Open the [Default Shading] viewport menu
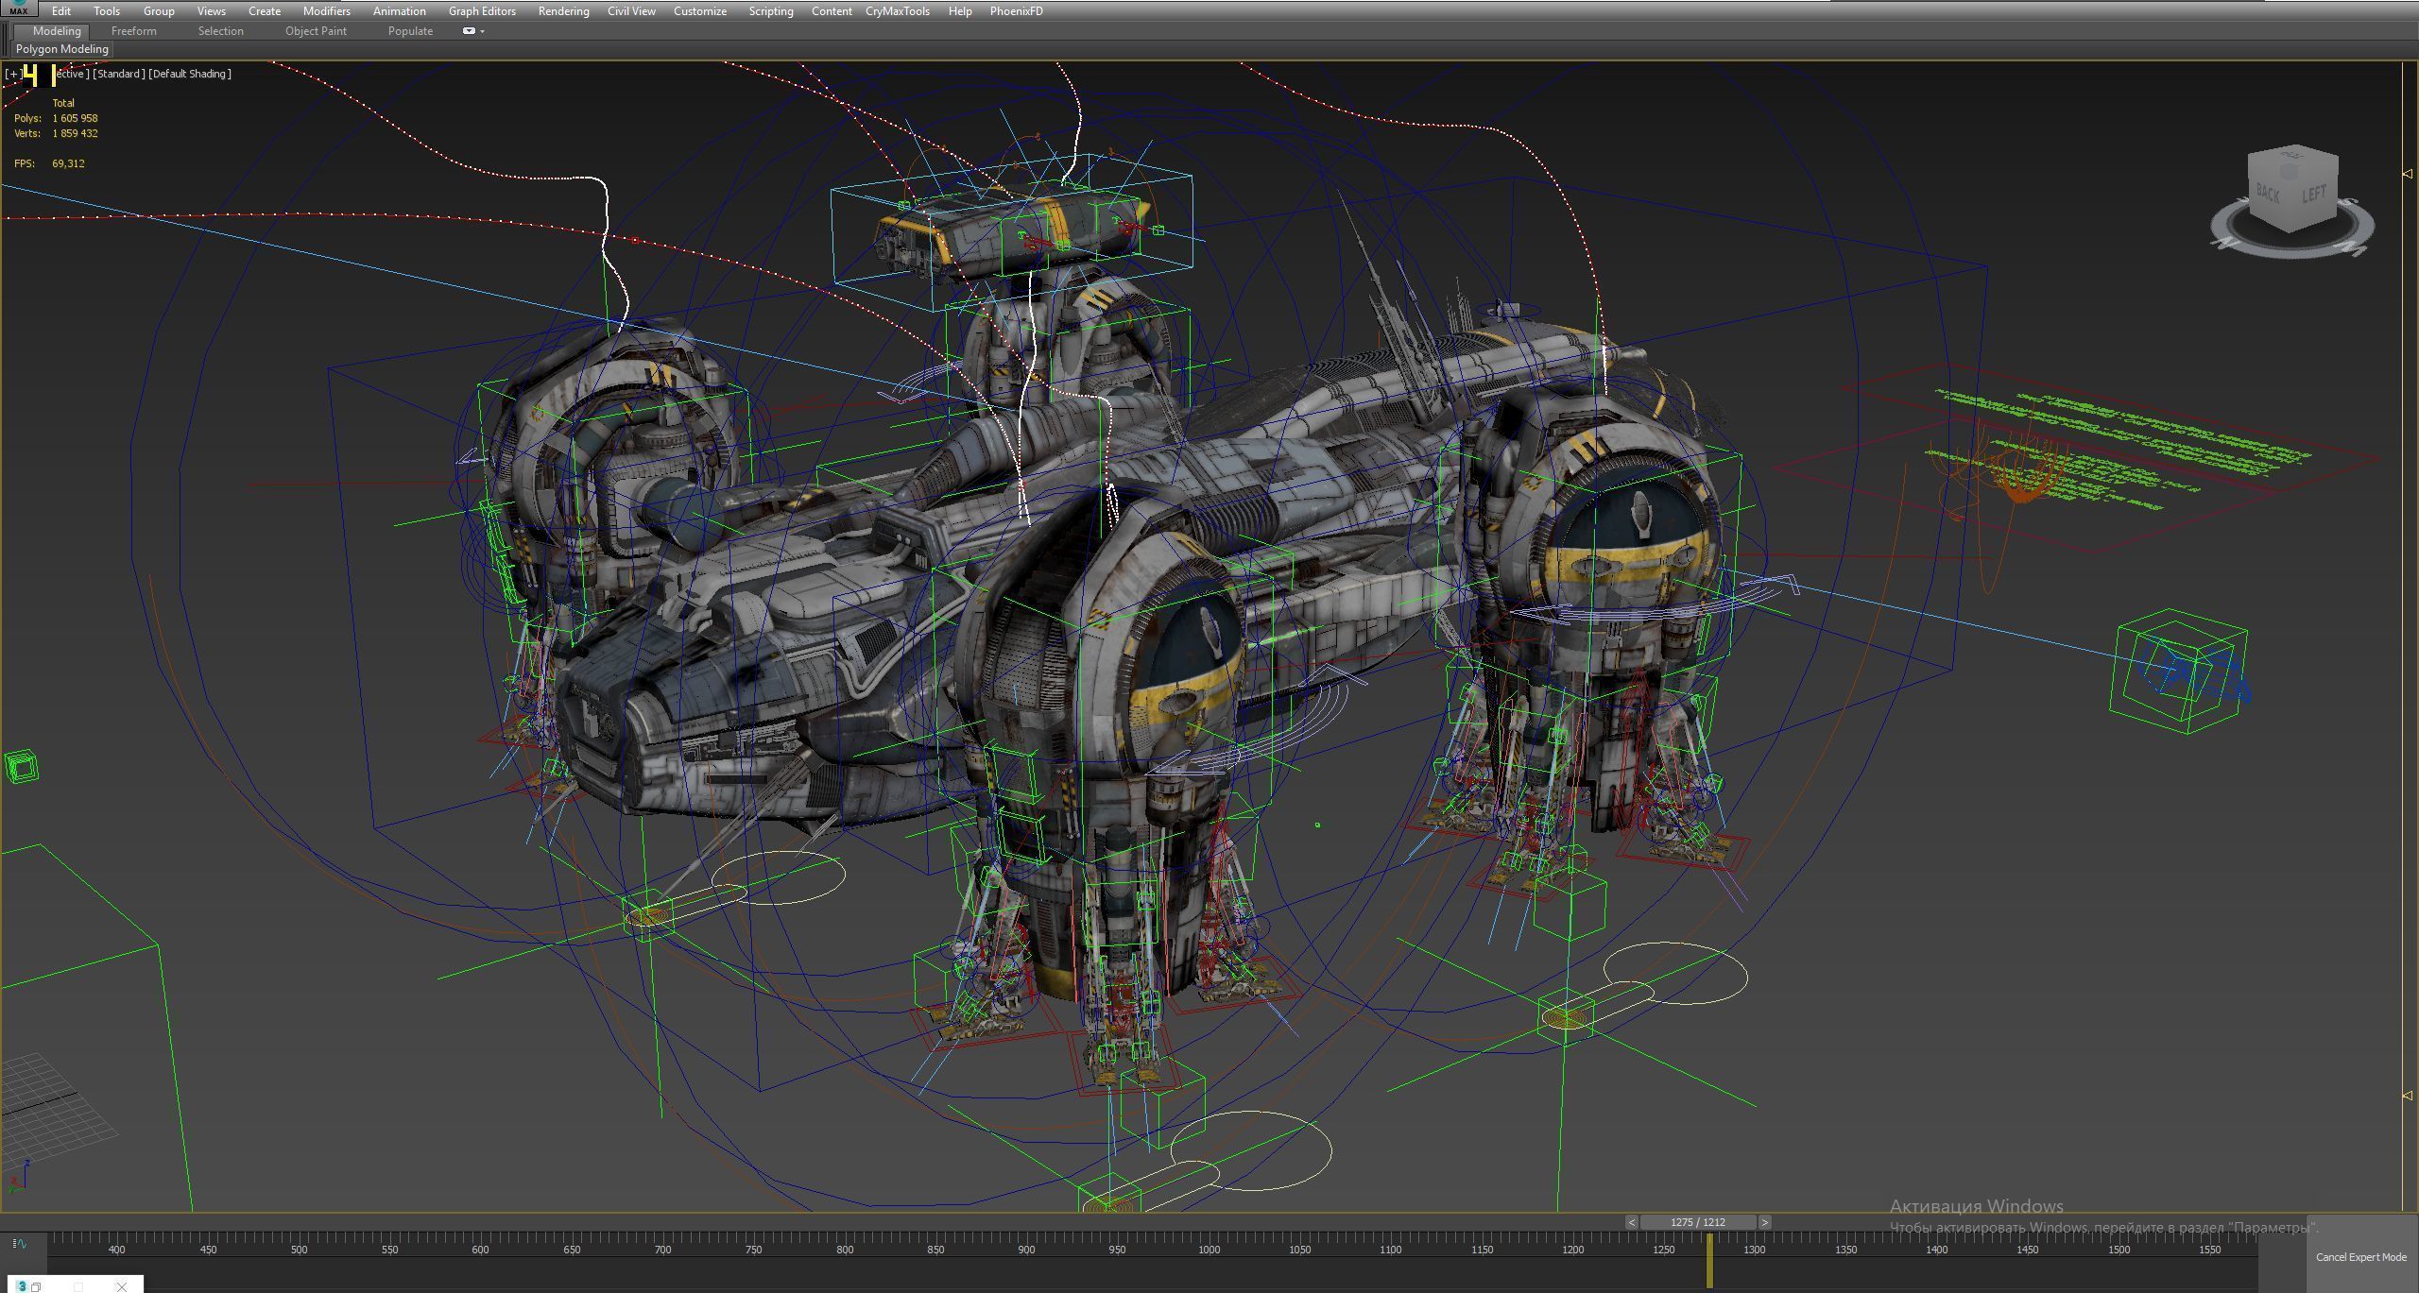Viewport: 2419px width, 1293px height. tap(189, 74)
